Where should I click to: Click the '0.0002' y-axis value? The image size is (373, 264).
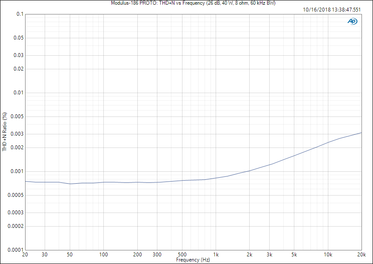[x=16, y=226]
